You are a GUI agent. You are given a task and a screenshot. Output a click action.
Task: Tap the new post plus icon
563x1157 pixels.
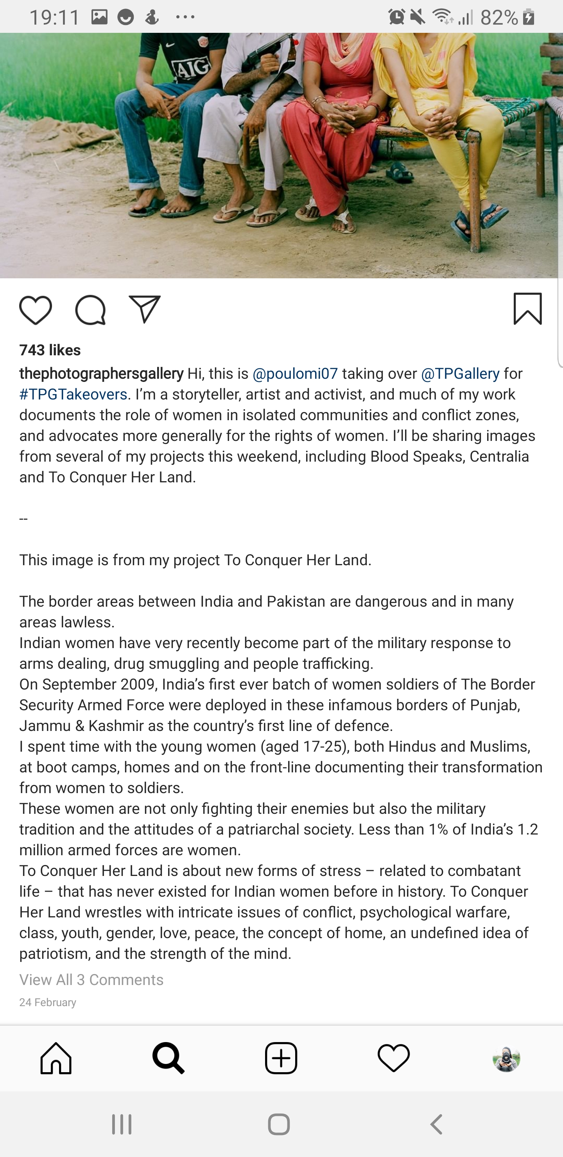tap(281, 1058)
